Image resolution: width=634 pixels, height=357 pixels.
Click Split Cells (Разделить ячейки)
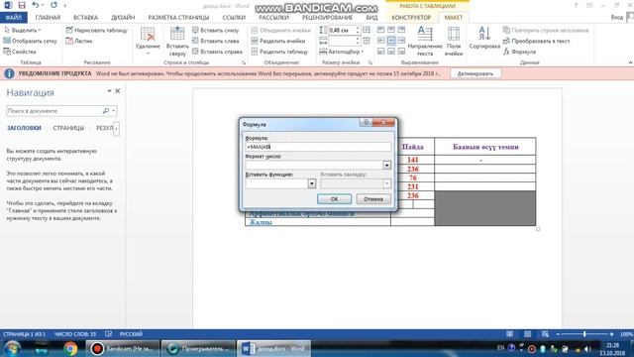click(278, 41)
